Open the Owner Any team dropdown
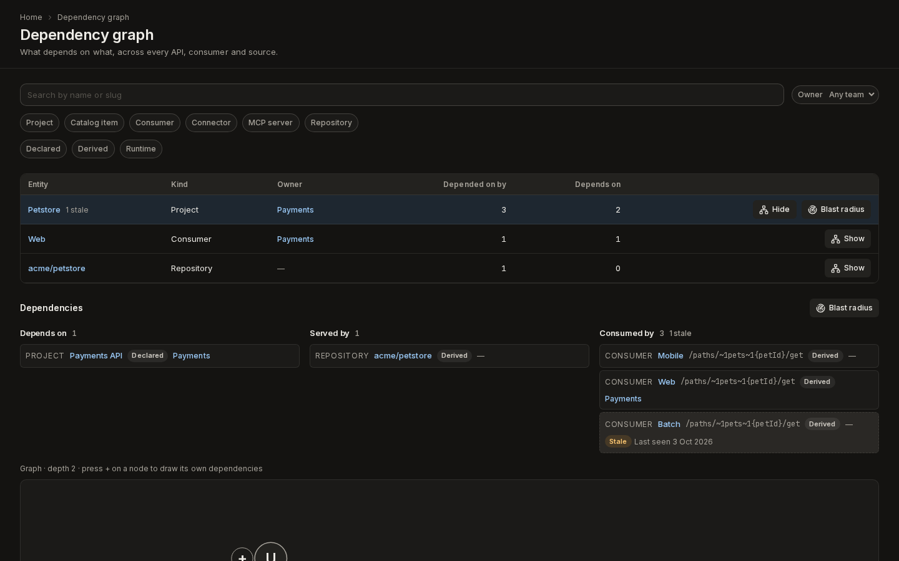The width and height of the screenshot is (899, 561). click(x=835, y=95)
